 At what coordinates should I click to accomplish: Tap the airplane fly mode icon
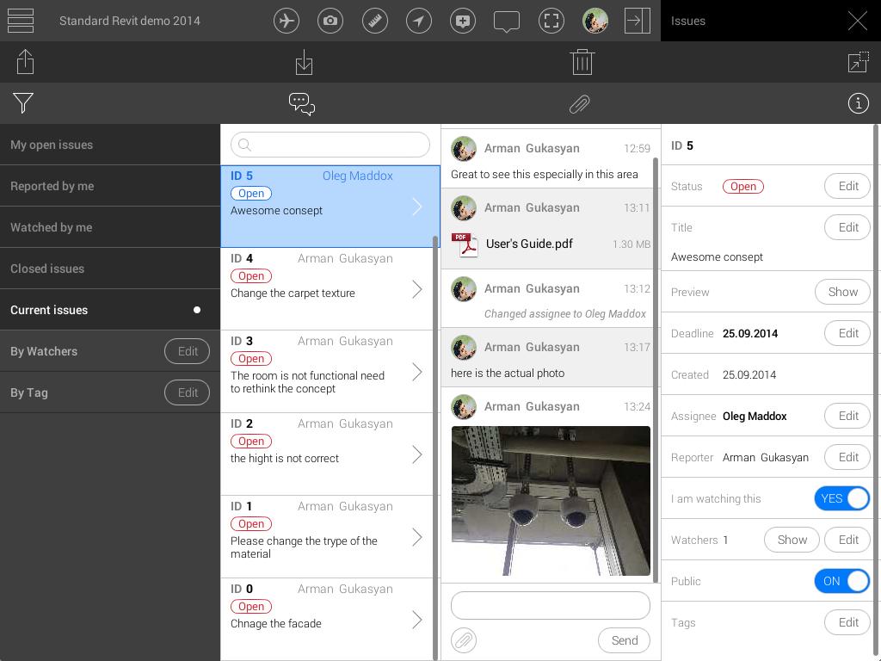tap(286, 21)
